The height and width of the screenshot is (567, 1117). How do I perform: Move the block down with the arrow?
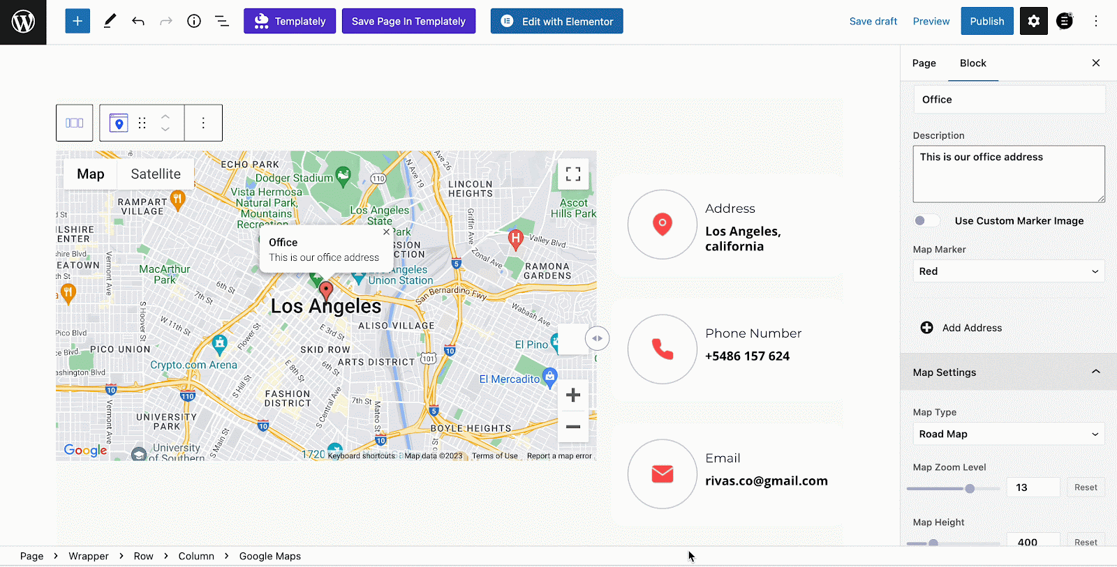pos(165,130)
